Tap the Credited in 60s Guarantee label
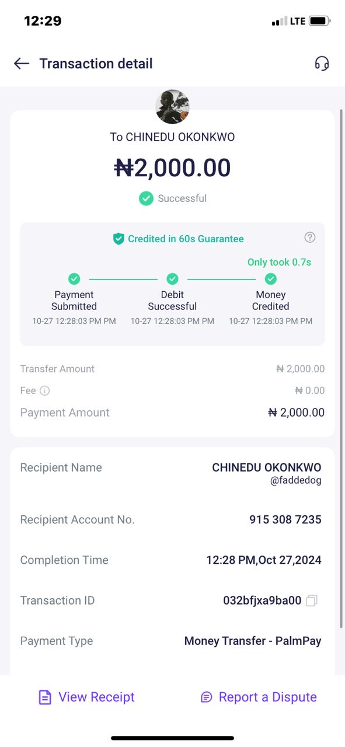This screenshot has width=345, height=747. click(x=186, y=239)
